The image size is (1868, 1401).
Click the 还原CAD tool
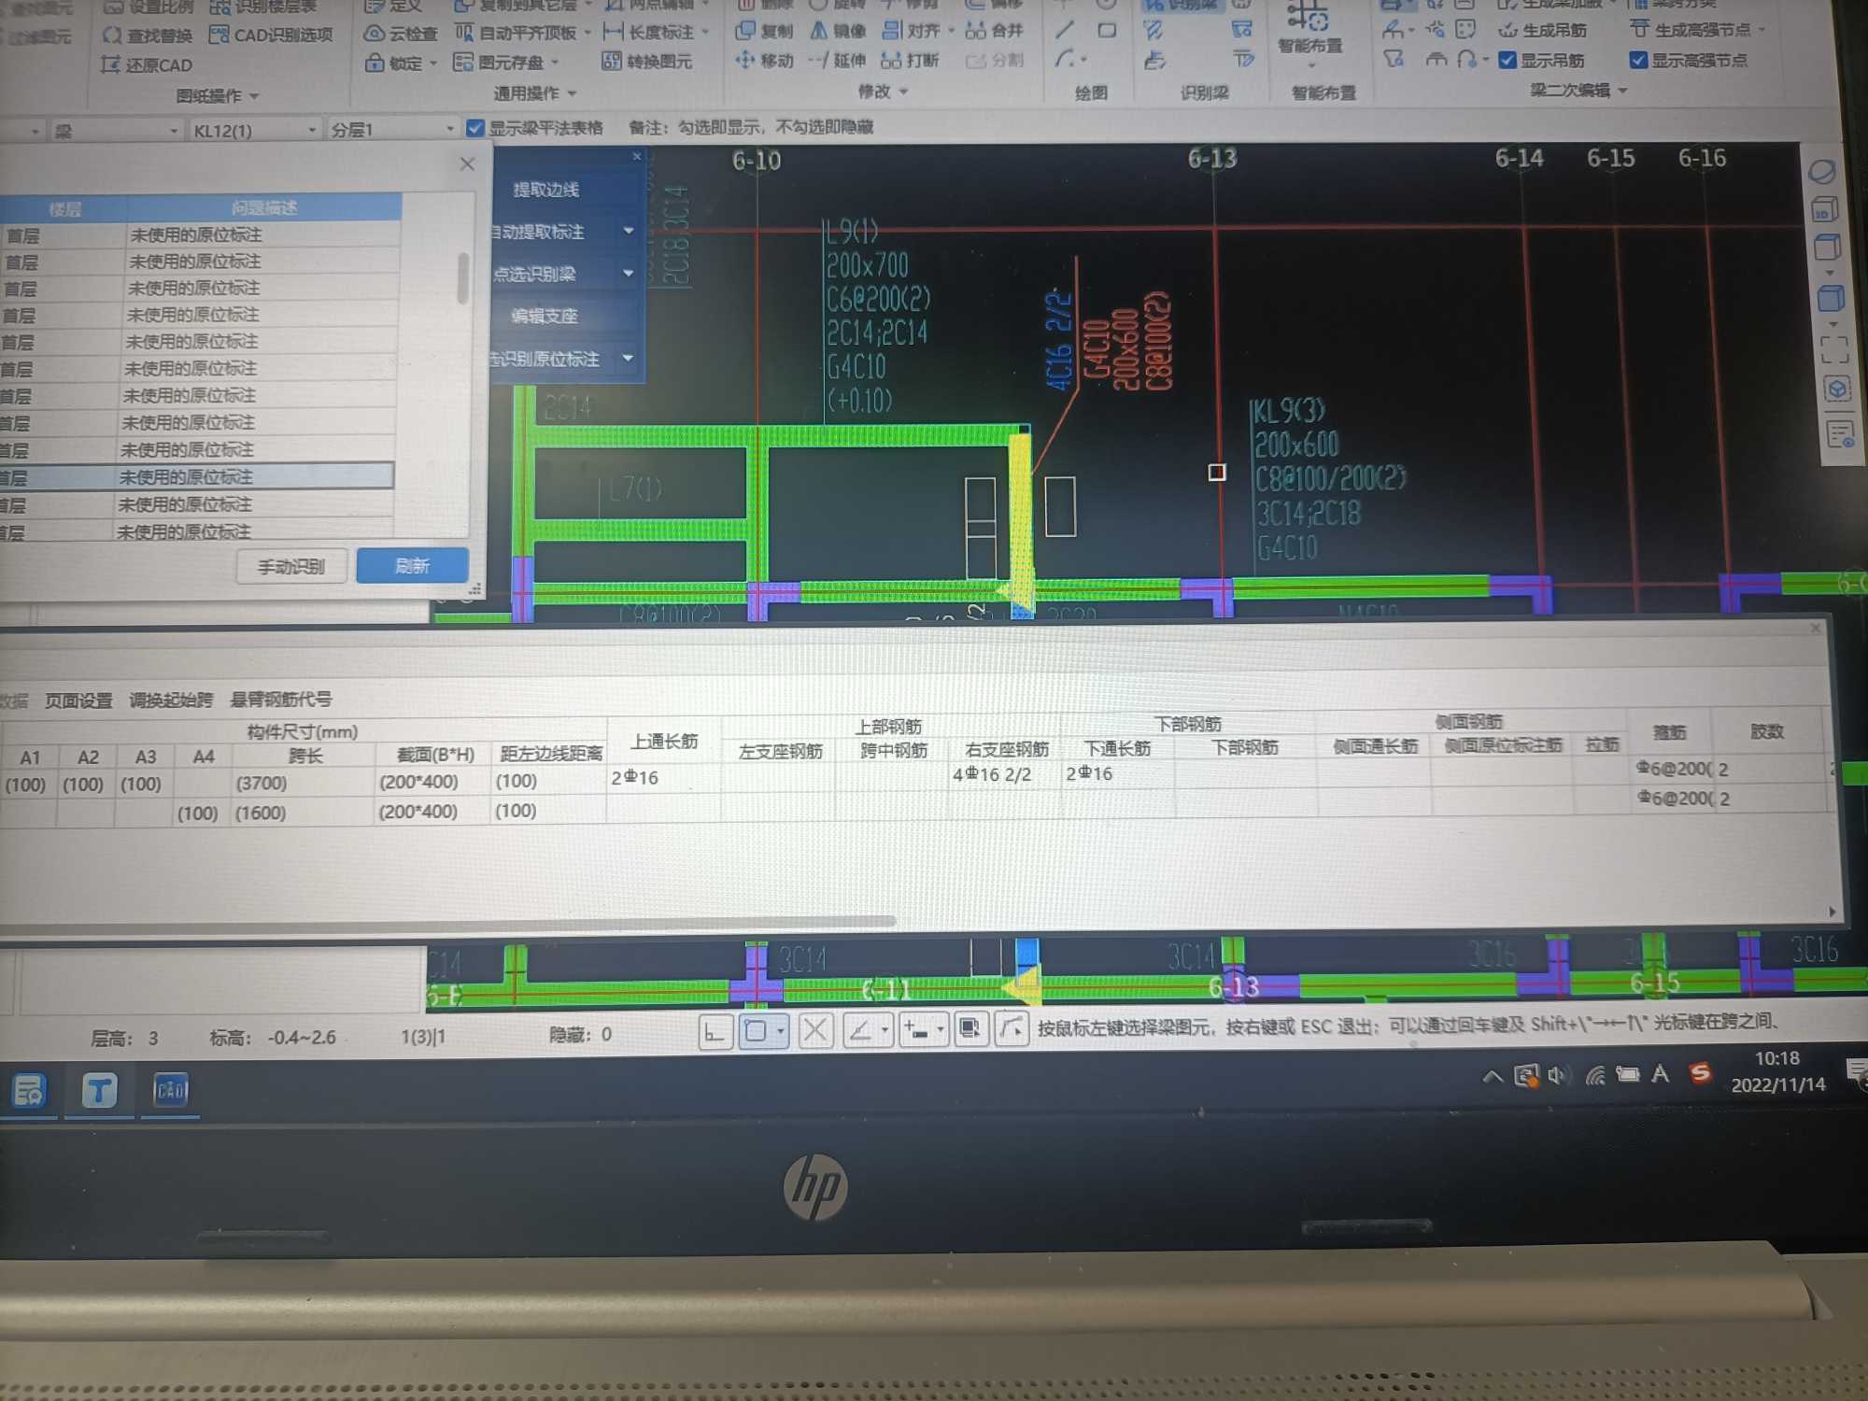click(x=148, y=65)
